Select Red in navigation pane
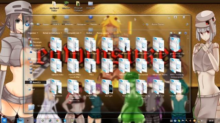The width and height of the screenshot is (220, 123). pyautogui.click(x=31, y=89)
